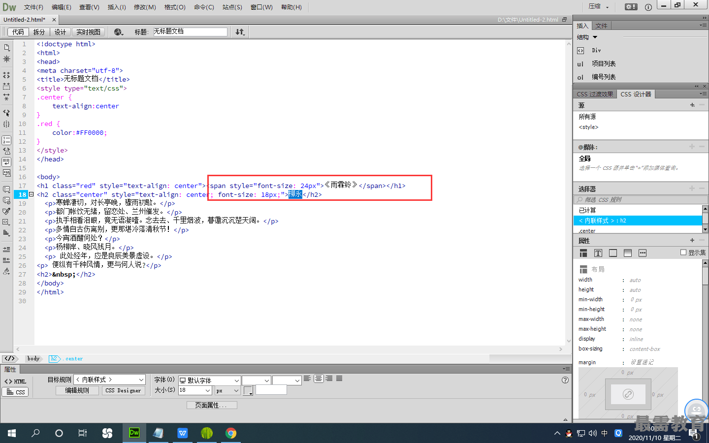Viewport: 709px width, 443px height.
Task: Switch to 设计 design view
Action: tap(60, 32)
